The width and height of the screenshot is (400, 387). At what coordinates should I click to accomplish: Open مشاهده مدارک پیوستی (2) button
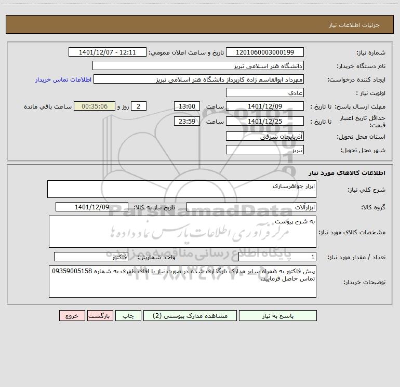coord(190,315)
